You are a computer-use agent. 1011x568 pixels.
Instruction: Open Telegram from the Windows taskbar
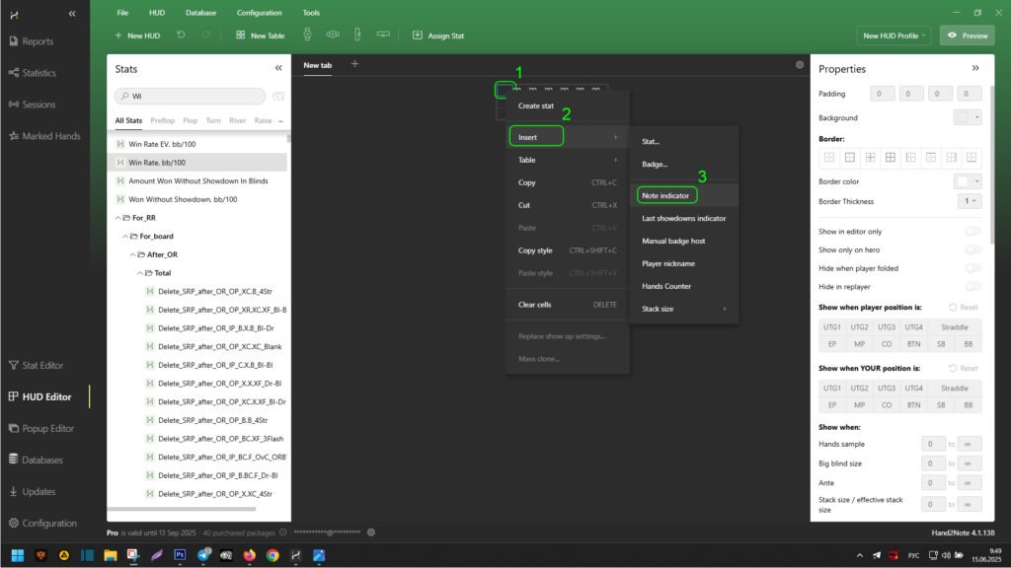[x=203, y=555]
